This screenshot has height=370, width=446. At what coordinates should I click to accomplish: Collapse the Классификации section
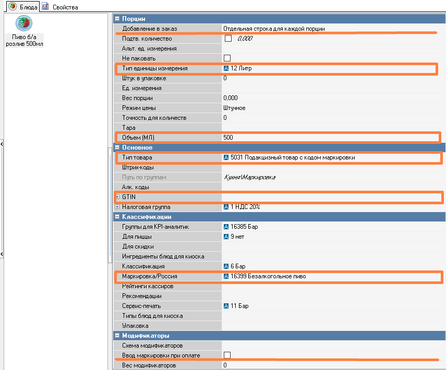coord(117,217)
